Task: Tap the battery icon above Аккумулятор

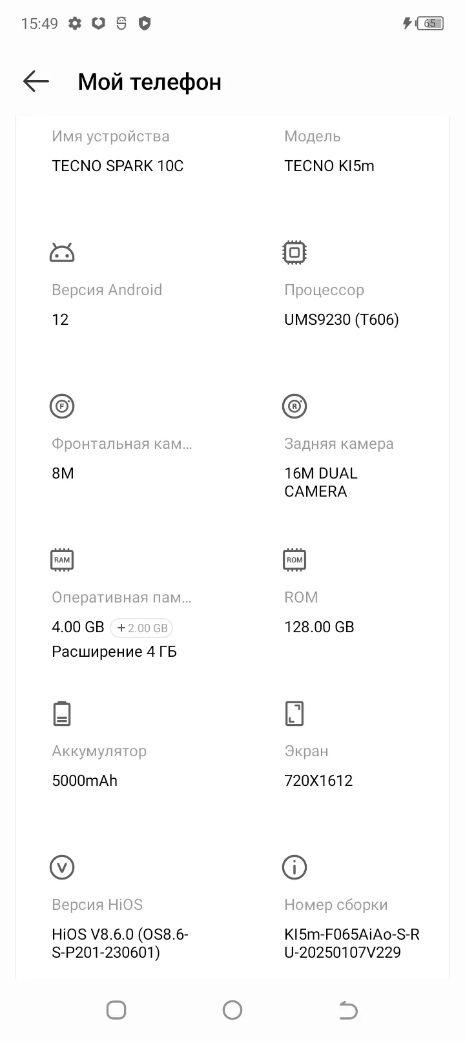Action: 62,714
